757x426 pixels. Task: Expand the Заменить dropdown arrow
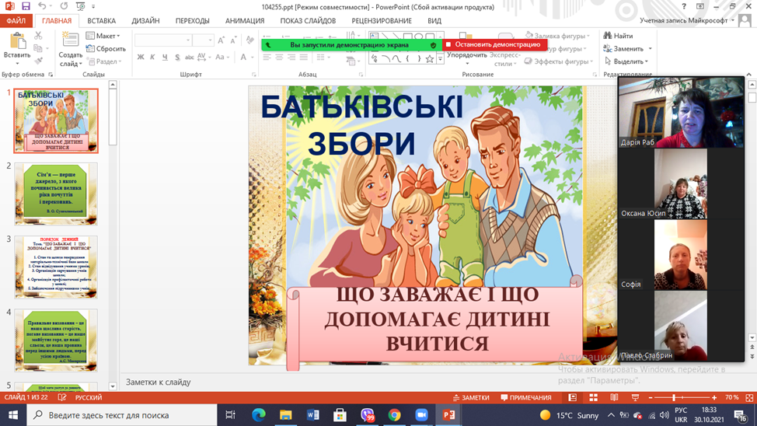651,49
